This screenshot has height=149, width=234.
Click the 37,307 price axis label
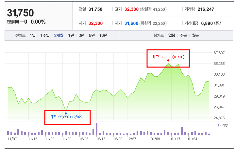(219, 53)
